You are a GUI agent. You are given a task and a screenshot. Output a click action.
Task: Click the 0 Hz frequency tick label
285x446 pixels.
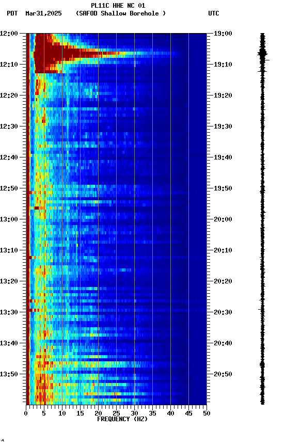pos(26,414)
